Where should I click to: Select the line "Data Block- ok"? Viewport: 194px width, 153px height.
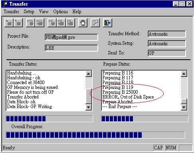click(x=21, y=102)
